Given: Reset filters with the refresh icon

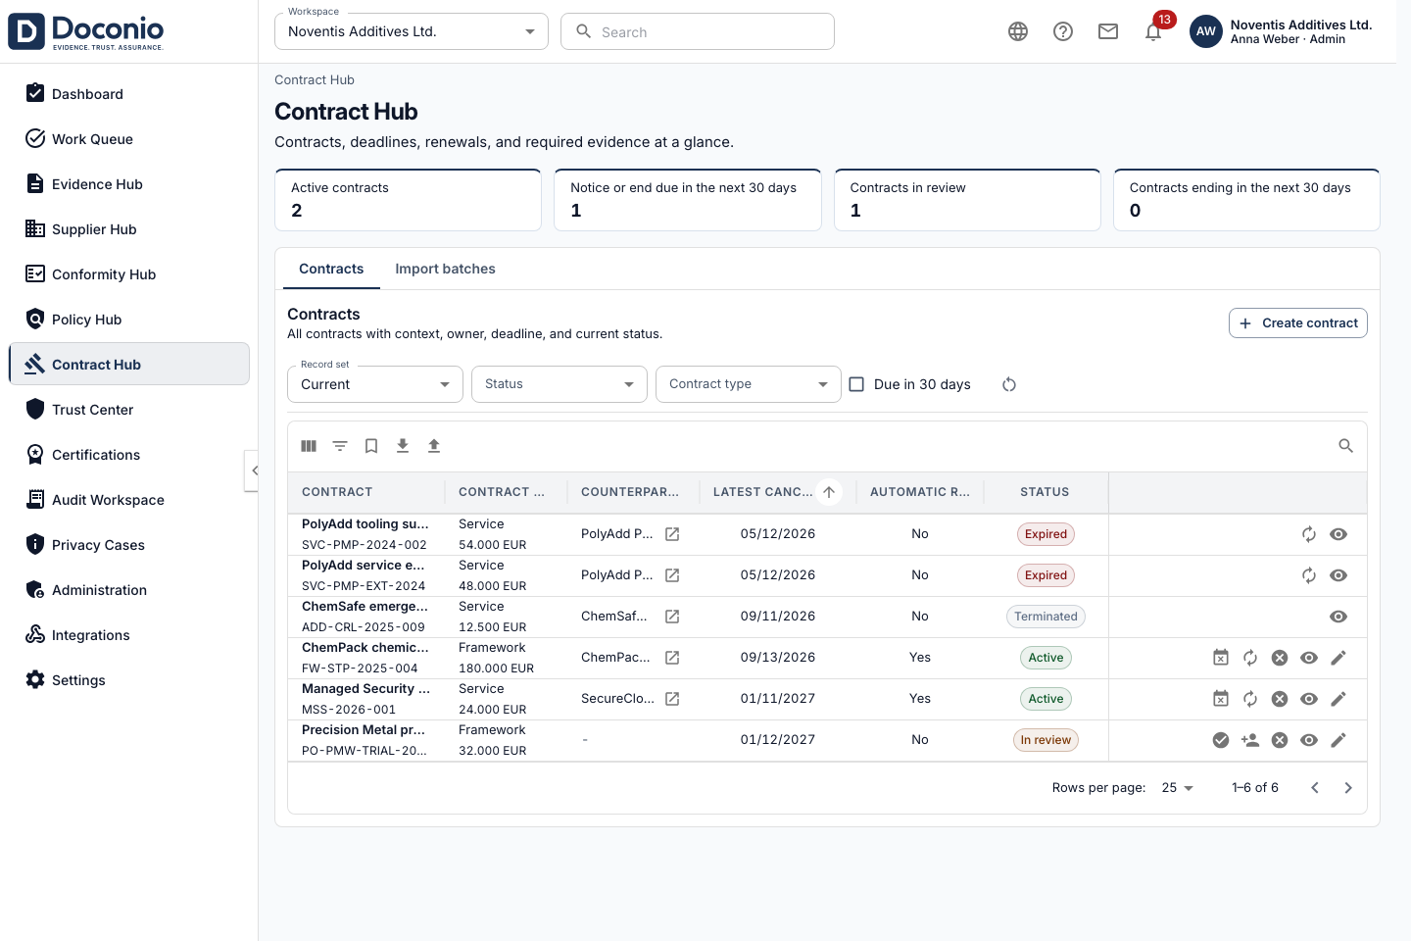Looking at the screenshot, I should [1009, 384].
